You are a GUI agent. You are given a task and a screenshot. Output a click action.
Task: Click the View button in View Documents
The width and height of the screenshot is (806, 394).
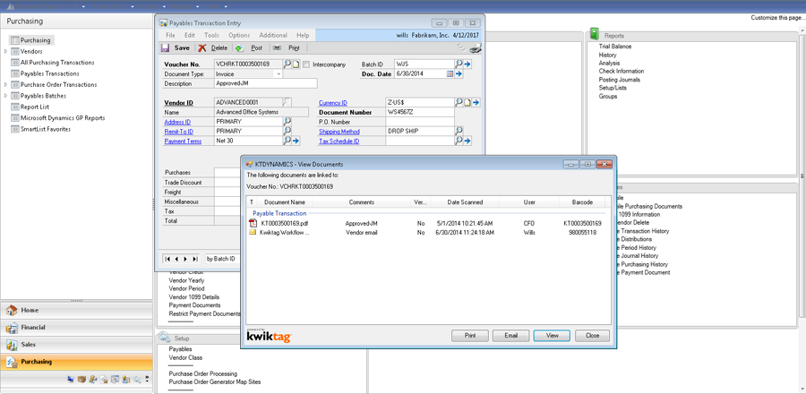[x=552, y=336]
